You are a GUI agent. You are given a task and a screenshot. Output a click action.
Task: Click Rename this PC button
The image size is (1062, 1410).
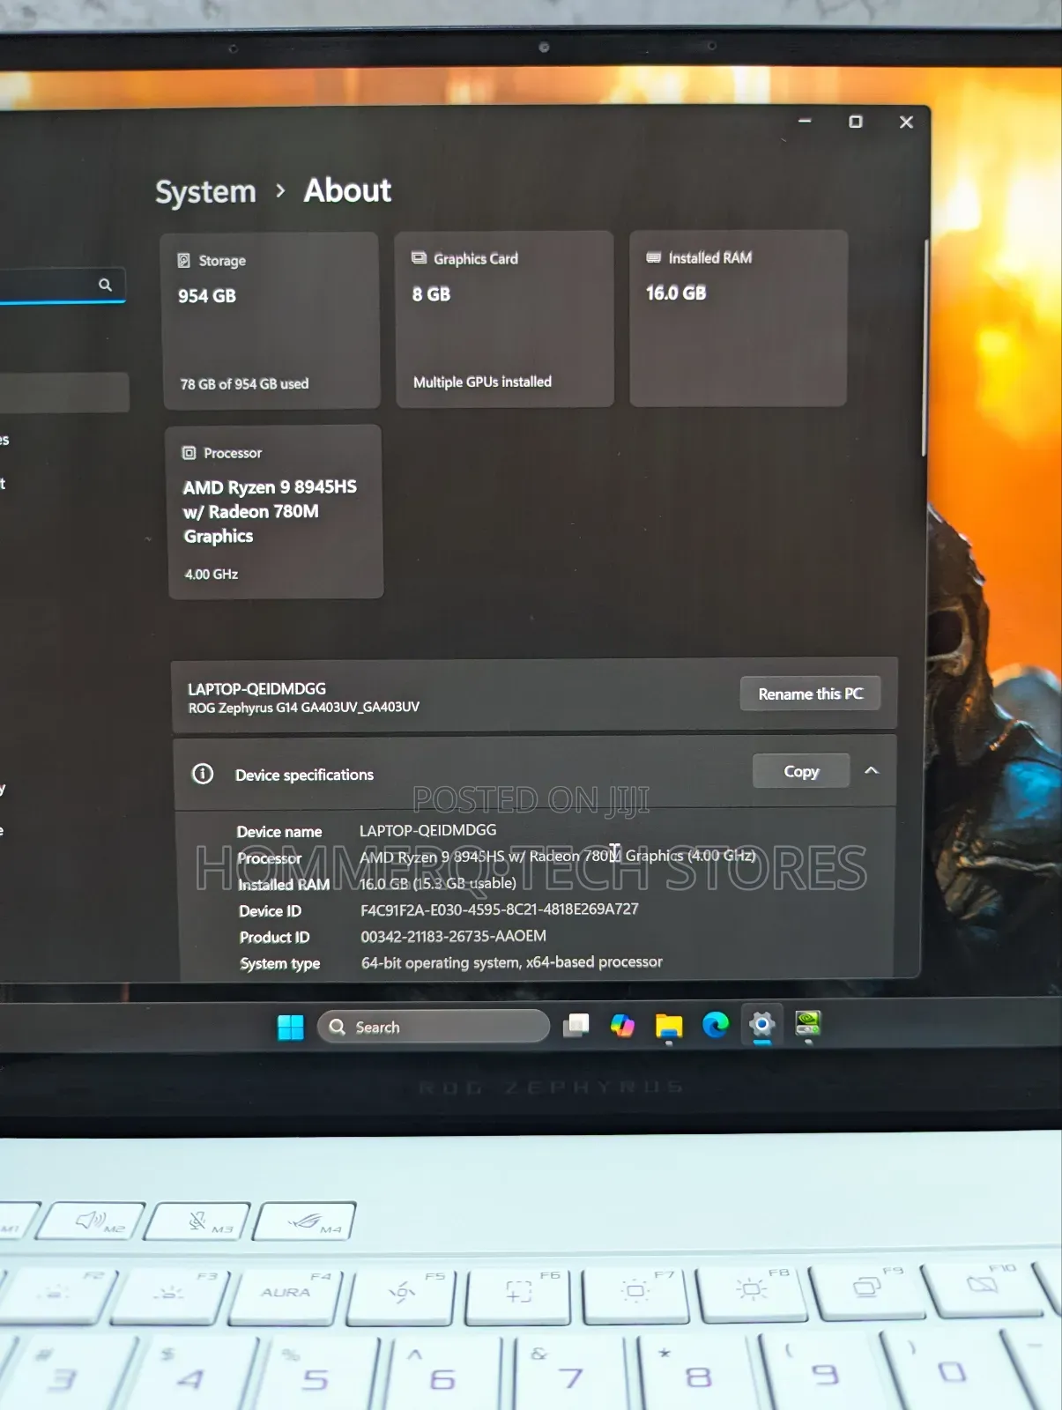tap(810, 694)
